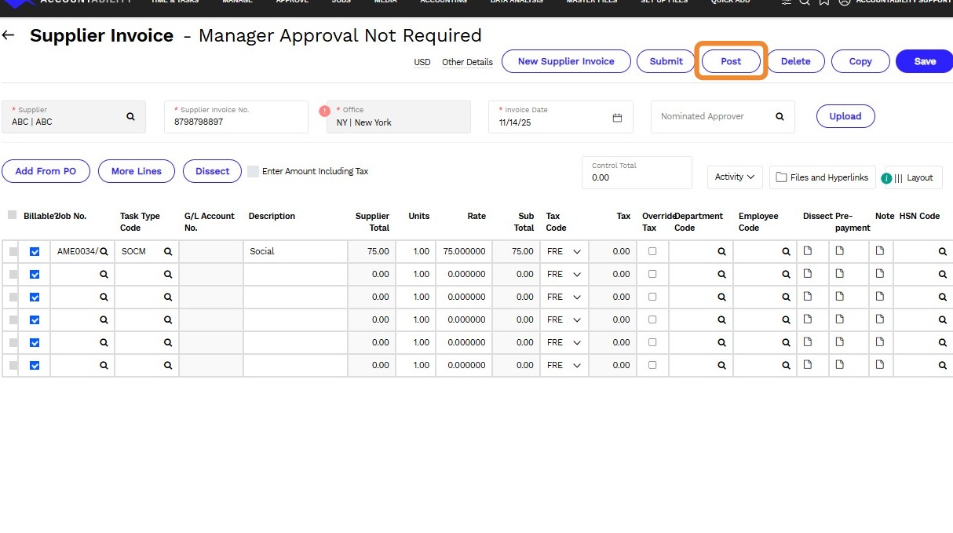Open Dissect document icon in Social row
The image size is (953, 533).
[807, 251]
